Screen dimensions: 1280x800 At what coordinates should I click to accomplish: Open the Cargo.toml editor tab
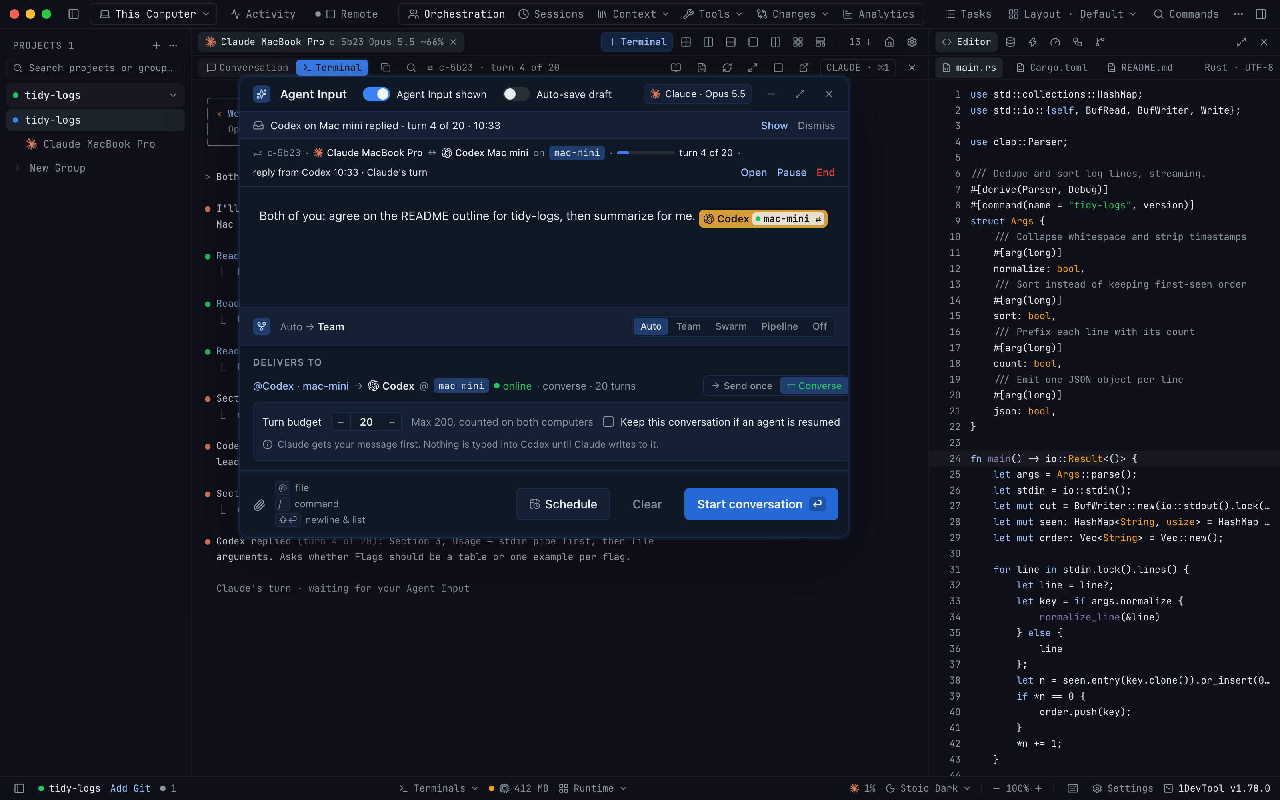point(1052,67)
